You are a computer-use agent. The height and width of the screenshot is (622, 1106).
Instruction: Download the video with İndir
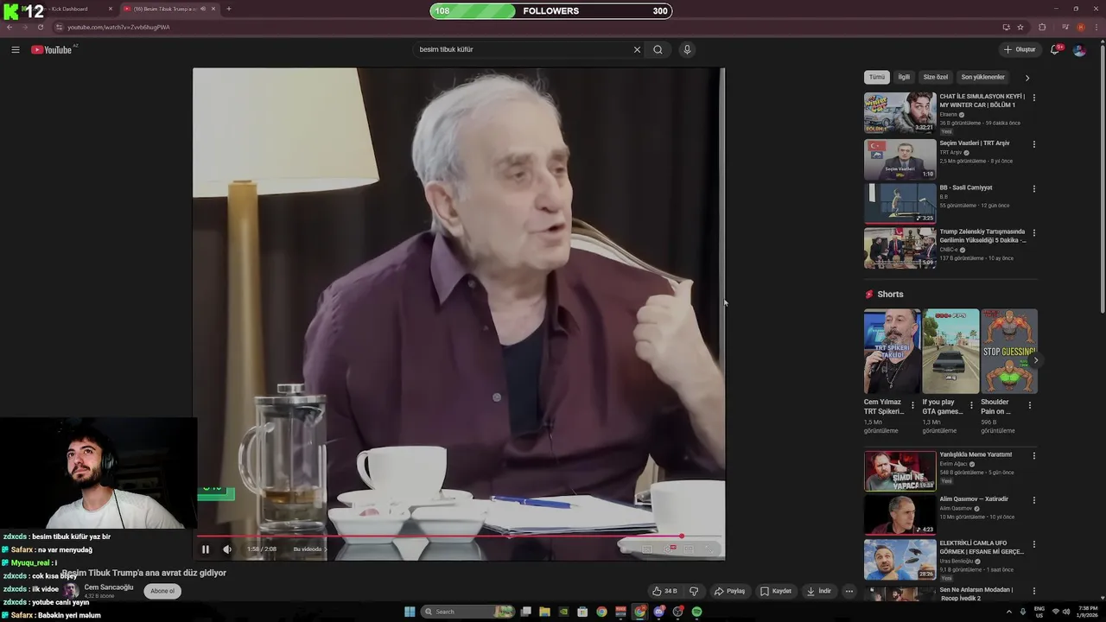[818, 591]
